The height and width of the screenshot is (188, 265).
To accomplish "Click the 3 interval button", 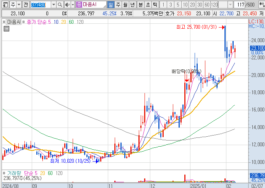I will coord(171,5).
